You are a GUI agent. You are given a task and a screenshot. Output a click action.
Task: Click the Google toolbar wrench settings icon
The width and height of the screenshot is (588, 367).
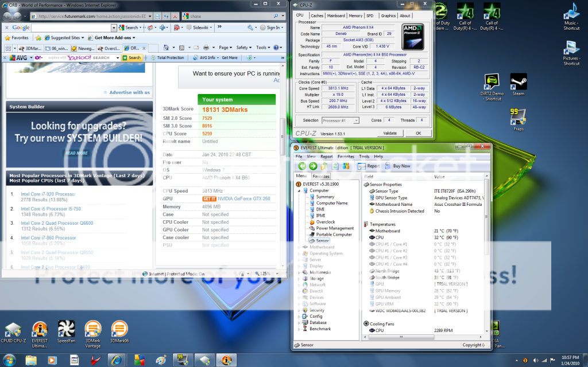(250, 28)
